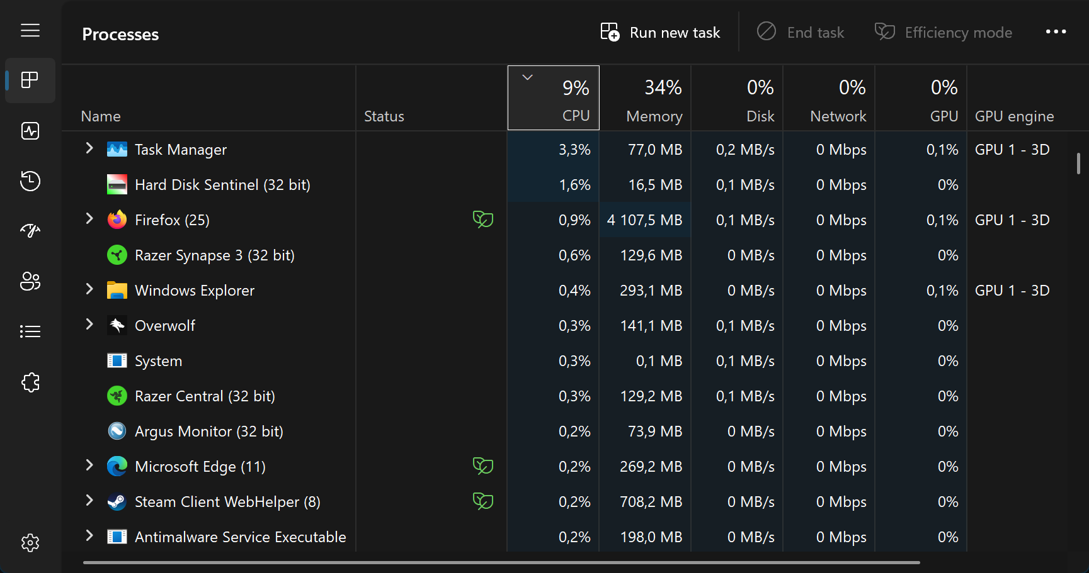Click the horizontal scrollbar at bottom
Viewport: 1089px width, 573px height.
pos(501,562)
